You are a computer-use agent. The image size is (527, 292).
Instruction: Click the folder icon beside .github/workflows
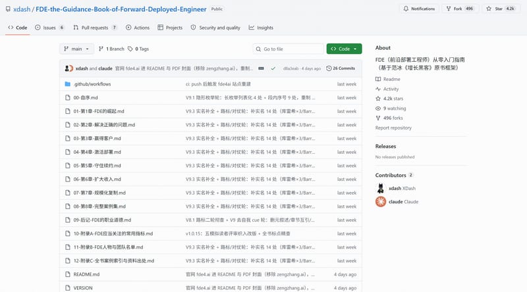coord(68,84)
